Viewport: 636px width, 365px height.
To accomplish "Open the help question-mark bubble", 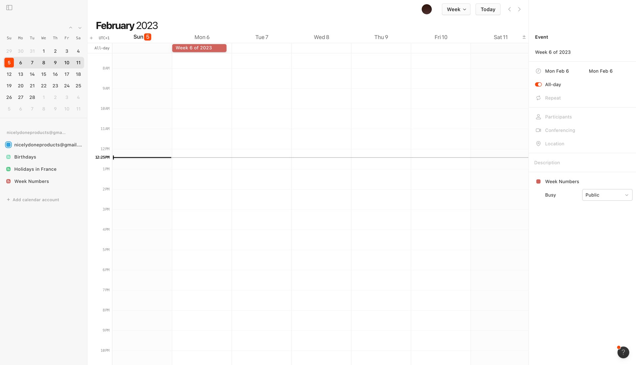I will coord(623,352).
